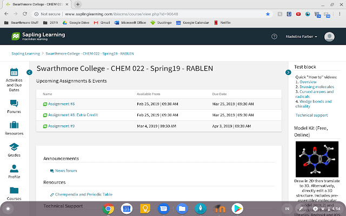Open the Profile sidebar icon
346x216 pixels.
tap(14, 172)
